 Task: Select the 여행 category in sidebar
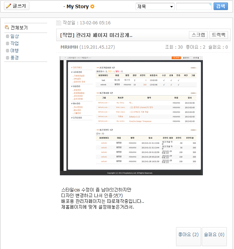click(15, 50)
